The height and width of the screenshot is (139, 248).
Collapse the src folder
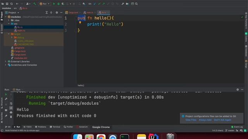pos(9,24)
